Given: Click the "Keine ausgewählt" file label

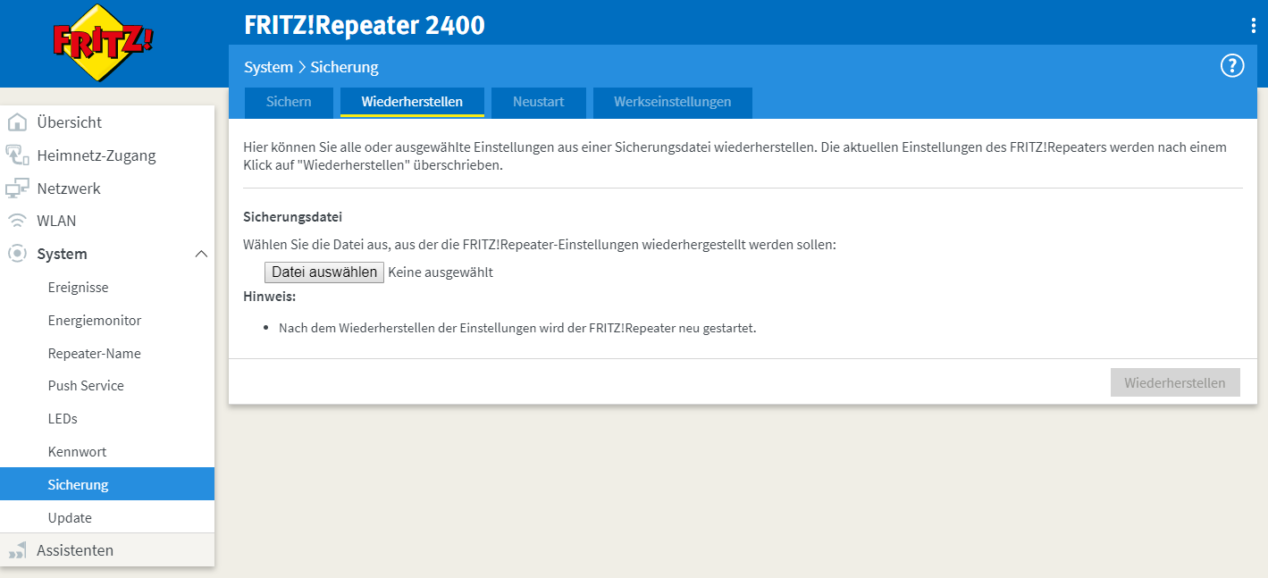Looking at the screenshot, I should coord(441,272).
